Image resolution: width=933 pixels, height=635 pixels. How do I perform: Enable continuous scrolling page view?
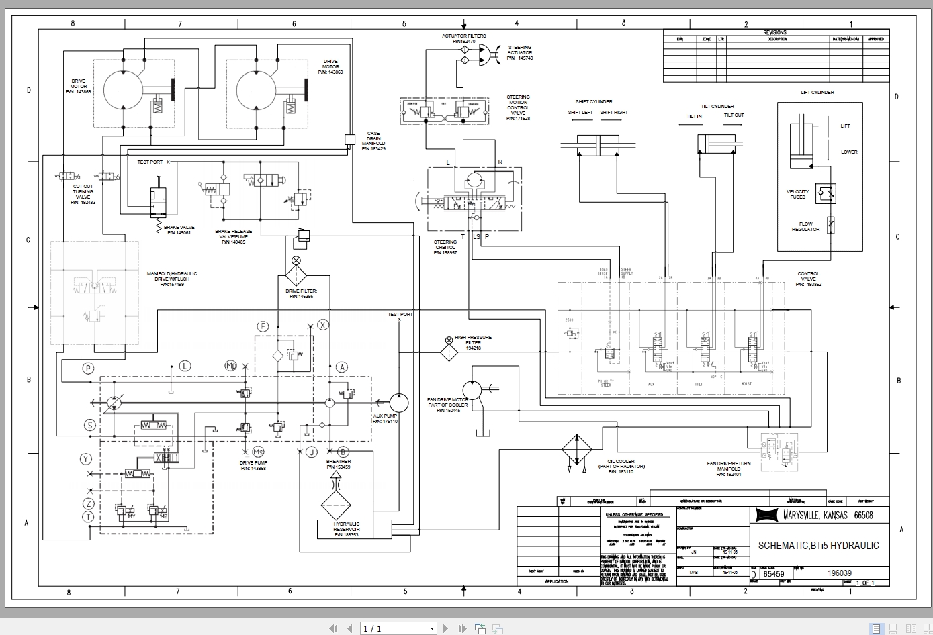[x=893, y=628]
